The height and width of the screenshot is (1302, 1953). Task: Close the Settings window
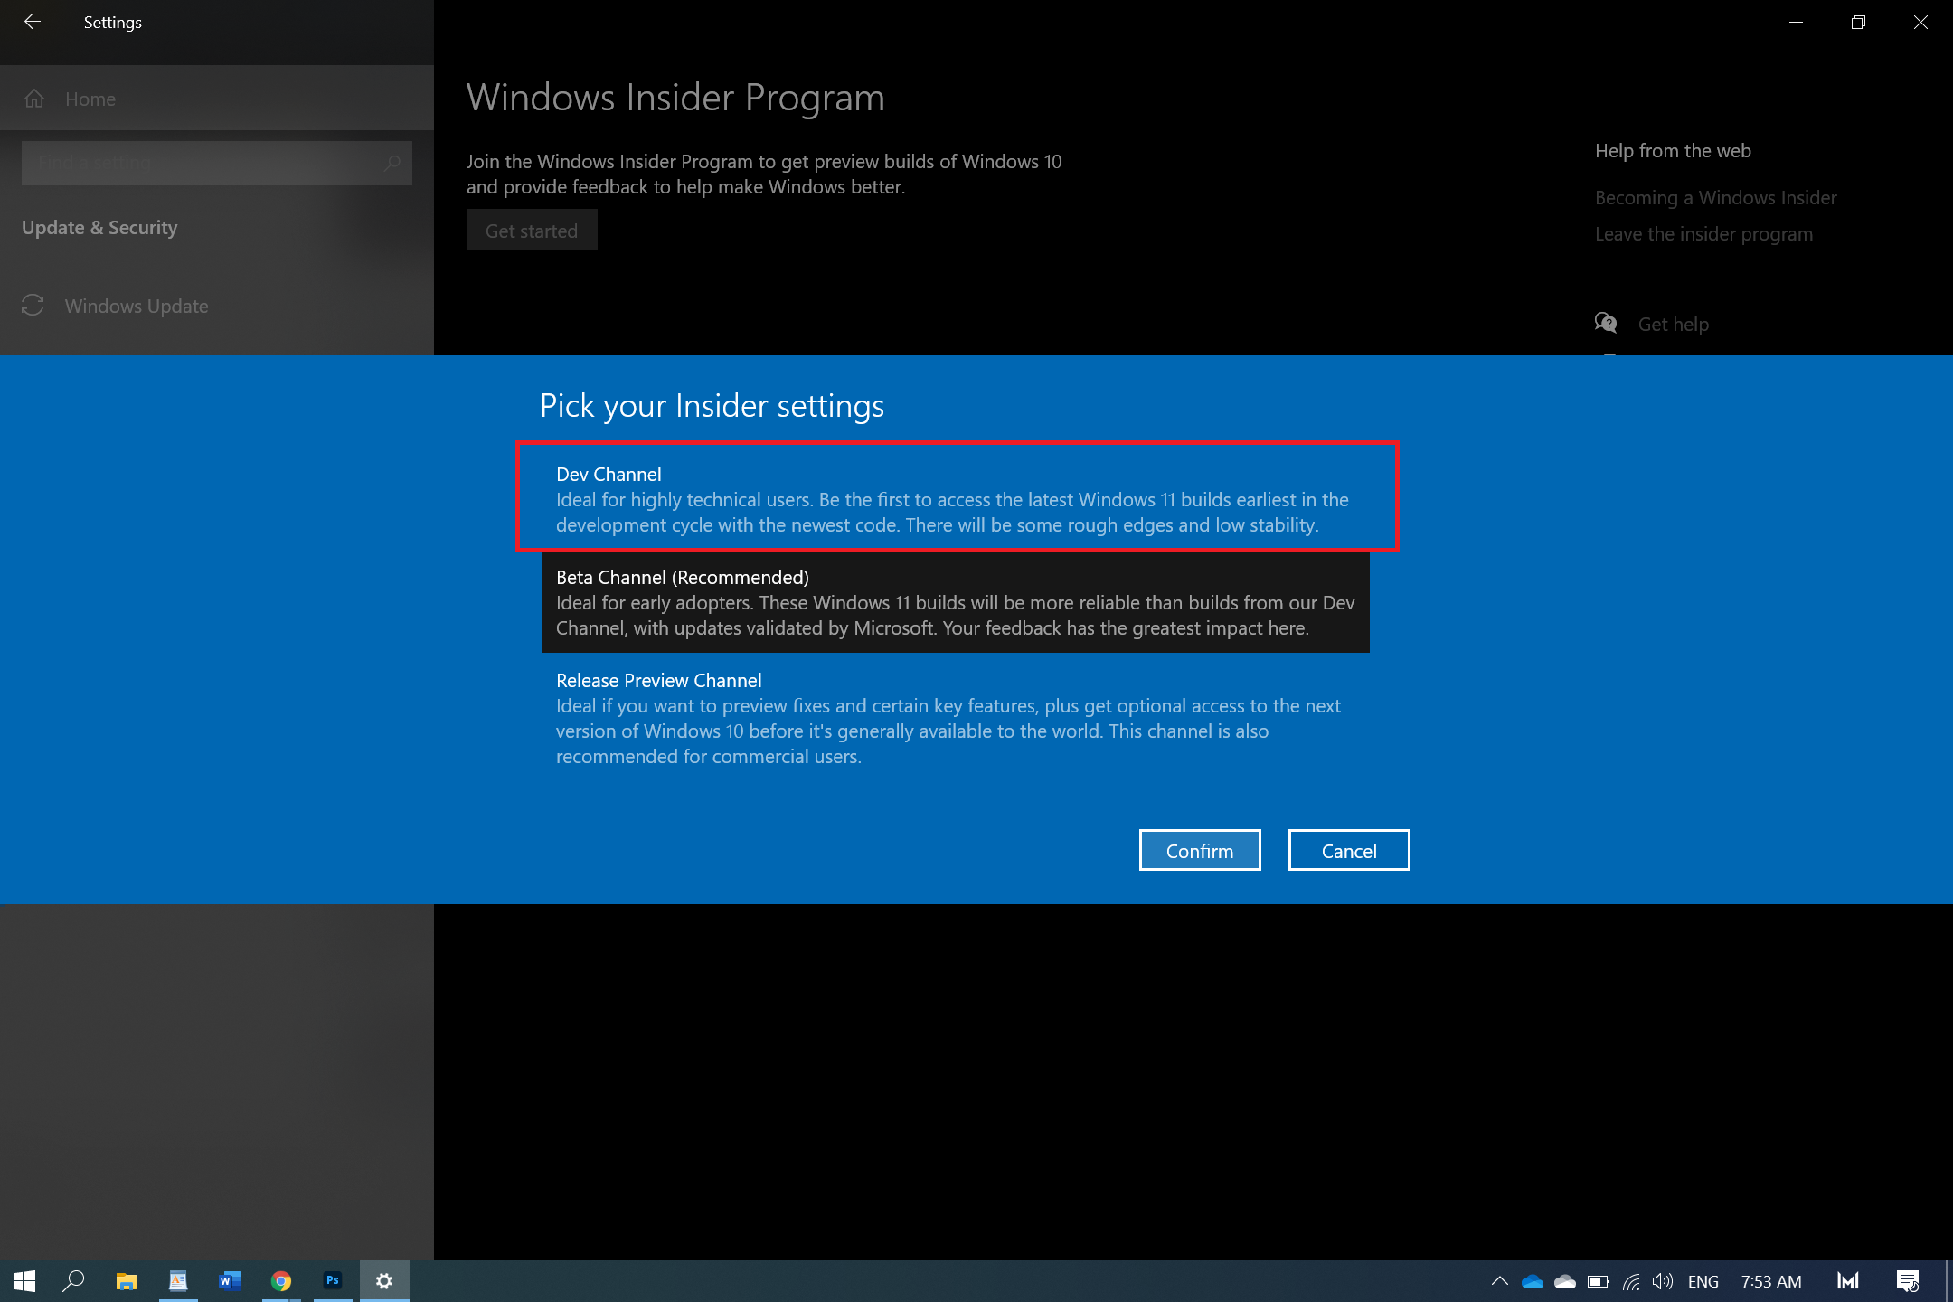[x=1921, y=22]
